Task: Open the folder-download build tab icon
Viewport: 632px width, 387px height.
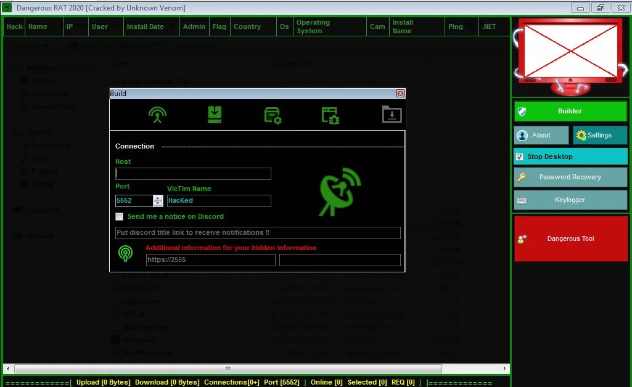Action: click(392, 115)
